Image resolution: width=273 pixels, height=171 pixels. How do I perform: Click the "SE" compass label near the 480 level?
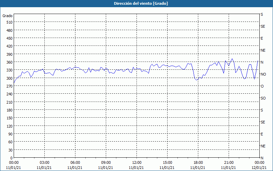(x=263, y=27)
